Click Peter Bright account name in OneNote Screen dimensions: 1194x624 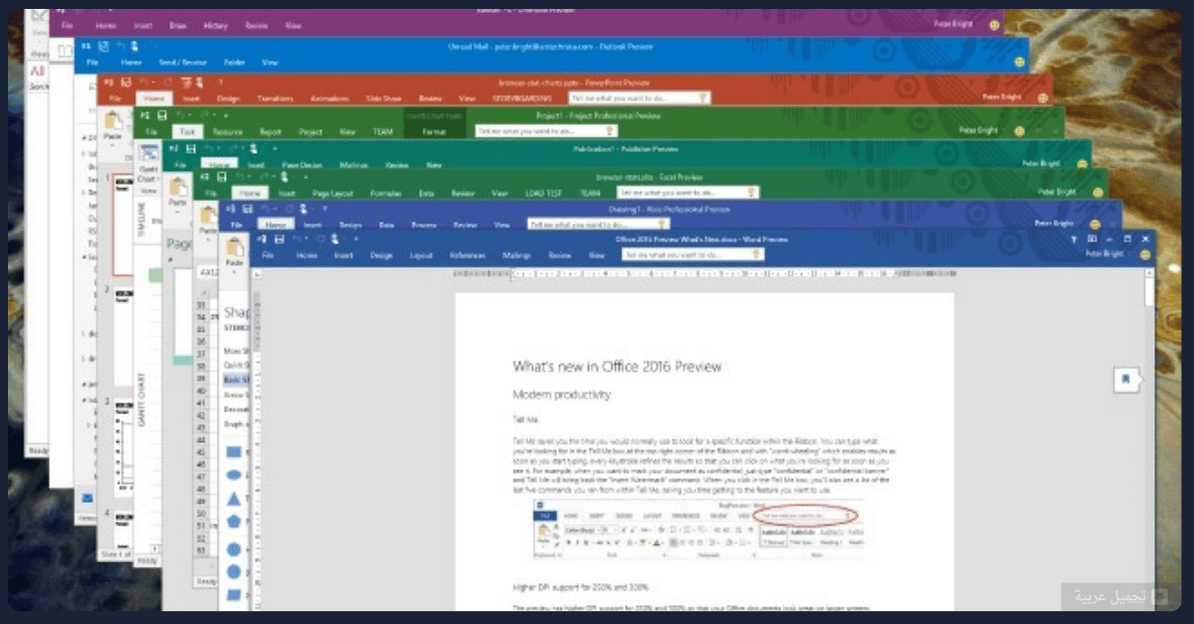pos(955,22)
